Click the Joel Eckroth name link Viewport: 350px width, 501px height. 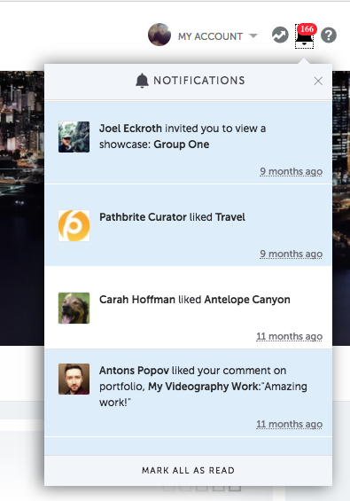[130, 129]
